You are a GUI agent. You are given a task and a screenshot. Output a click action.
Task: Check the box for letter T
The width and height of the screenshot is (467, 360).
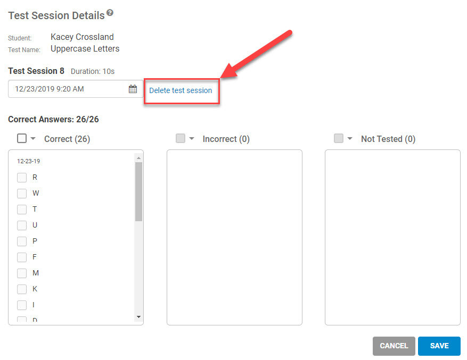click(x=22, y=210)
